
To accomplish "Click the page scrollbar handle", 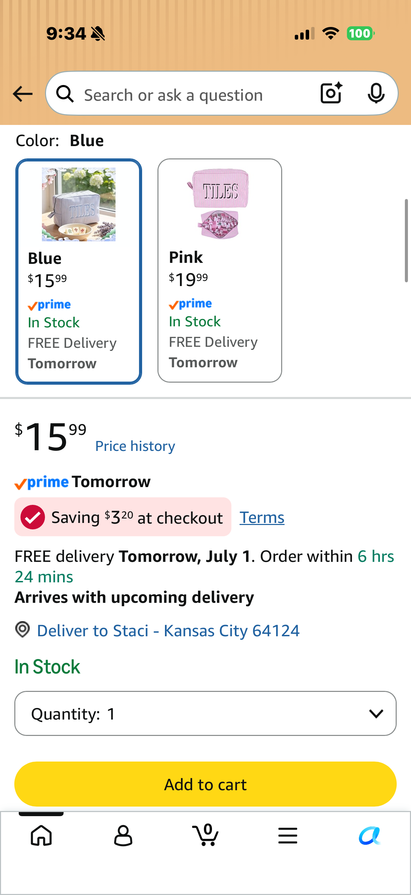I will click(x=406, y=241).
